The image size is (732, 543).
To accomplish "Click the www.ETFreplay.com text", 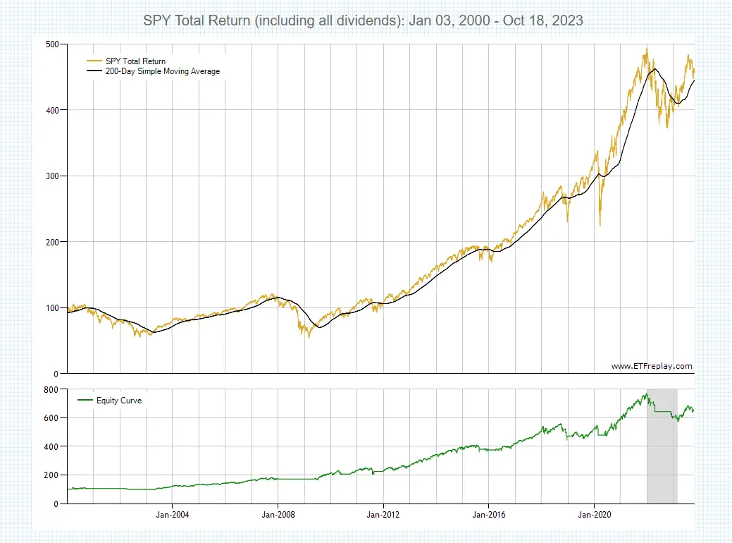I will click(x=652, y=366).
